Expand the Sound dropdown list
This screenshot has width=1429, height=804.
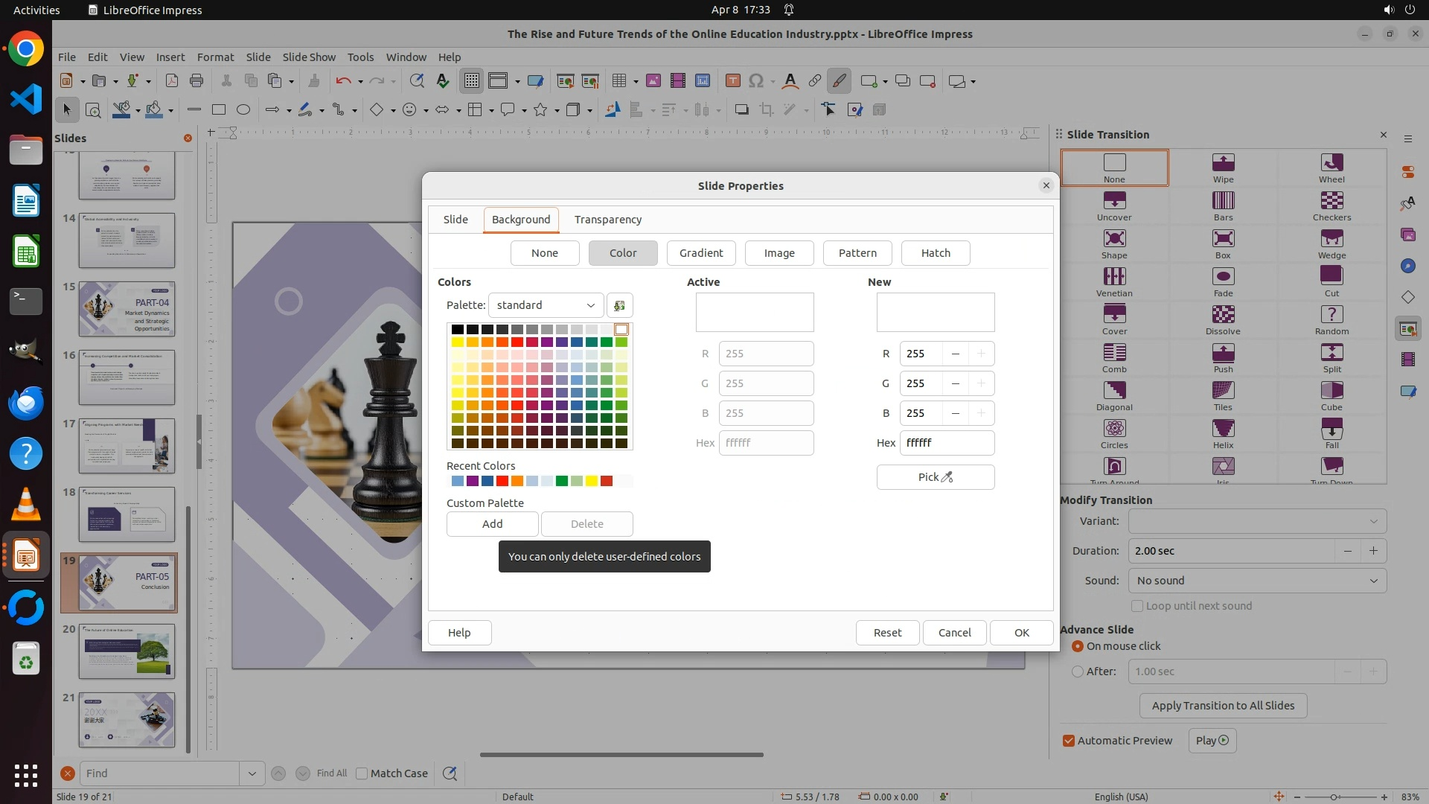coord(1257,581)
